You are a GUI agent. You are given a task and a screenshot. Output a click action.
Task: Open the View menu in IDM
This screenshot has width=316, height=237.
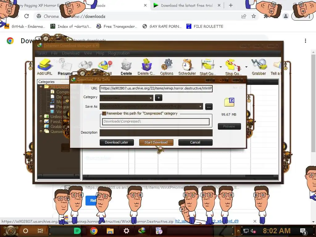88,53
